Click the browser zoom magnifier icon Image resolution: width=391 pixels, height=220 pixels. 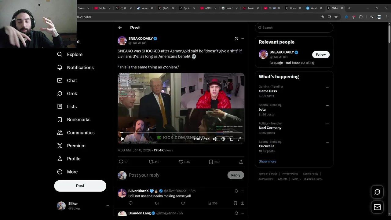323,17
